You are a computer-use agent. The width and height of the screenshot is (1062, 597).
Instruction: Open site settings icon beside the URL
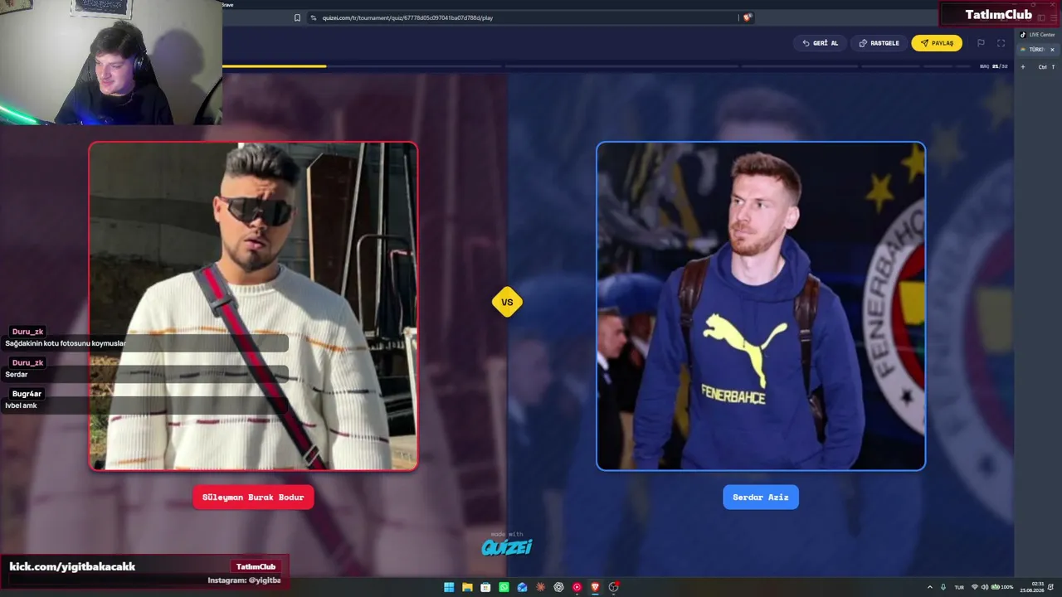(x=314, y=17)
